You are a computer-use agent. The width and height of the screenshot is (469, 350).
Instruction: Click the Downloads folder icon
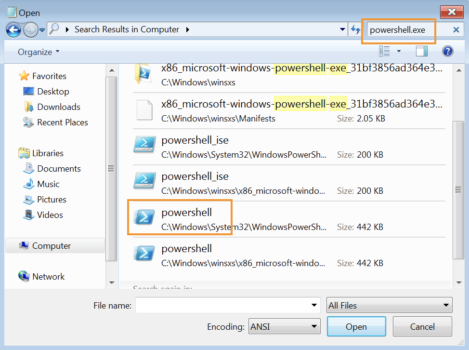tap(29, 107)
